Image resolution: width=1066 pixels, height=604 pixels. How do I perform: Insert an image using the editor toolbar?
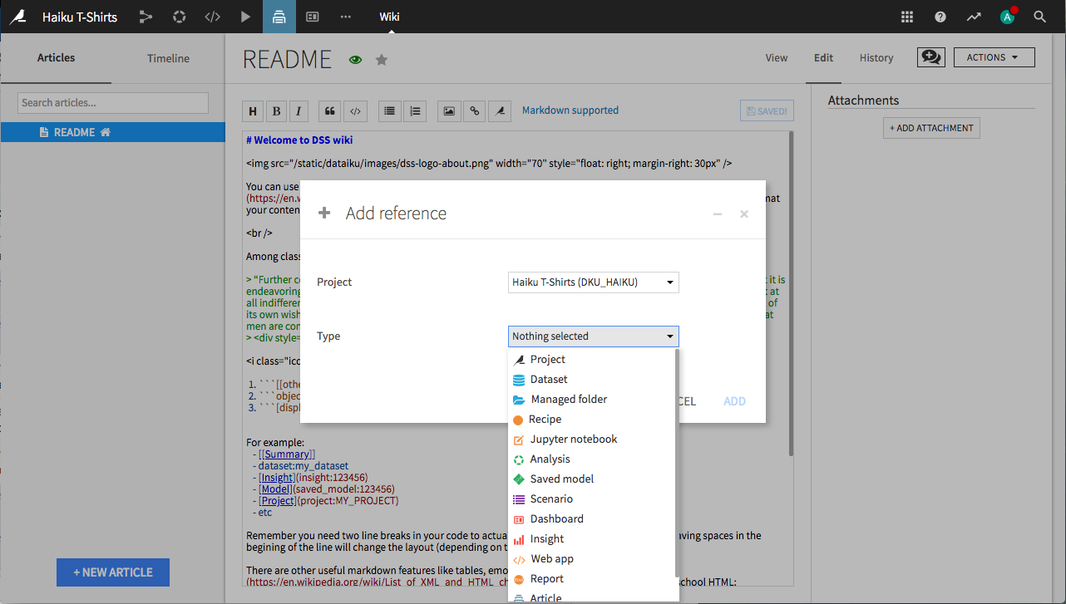coord(448,110)
